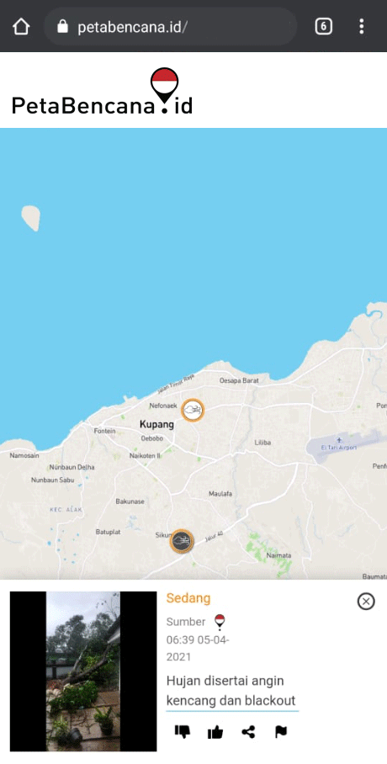This screenshot has width=387, height=764.
Task: Click the PetaBencana.id logo
Action: click(x=102, y=92)
